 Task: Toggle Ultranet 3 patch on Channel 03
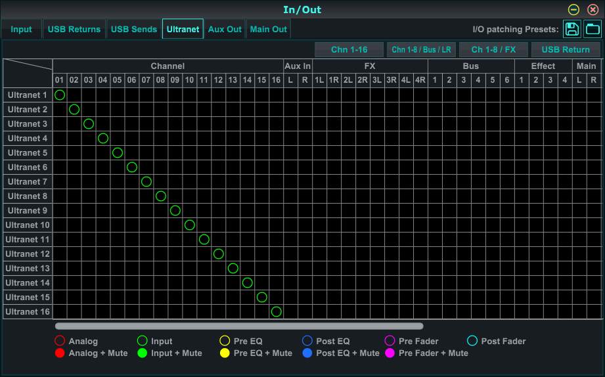(89, 124)
